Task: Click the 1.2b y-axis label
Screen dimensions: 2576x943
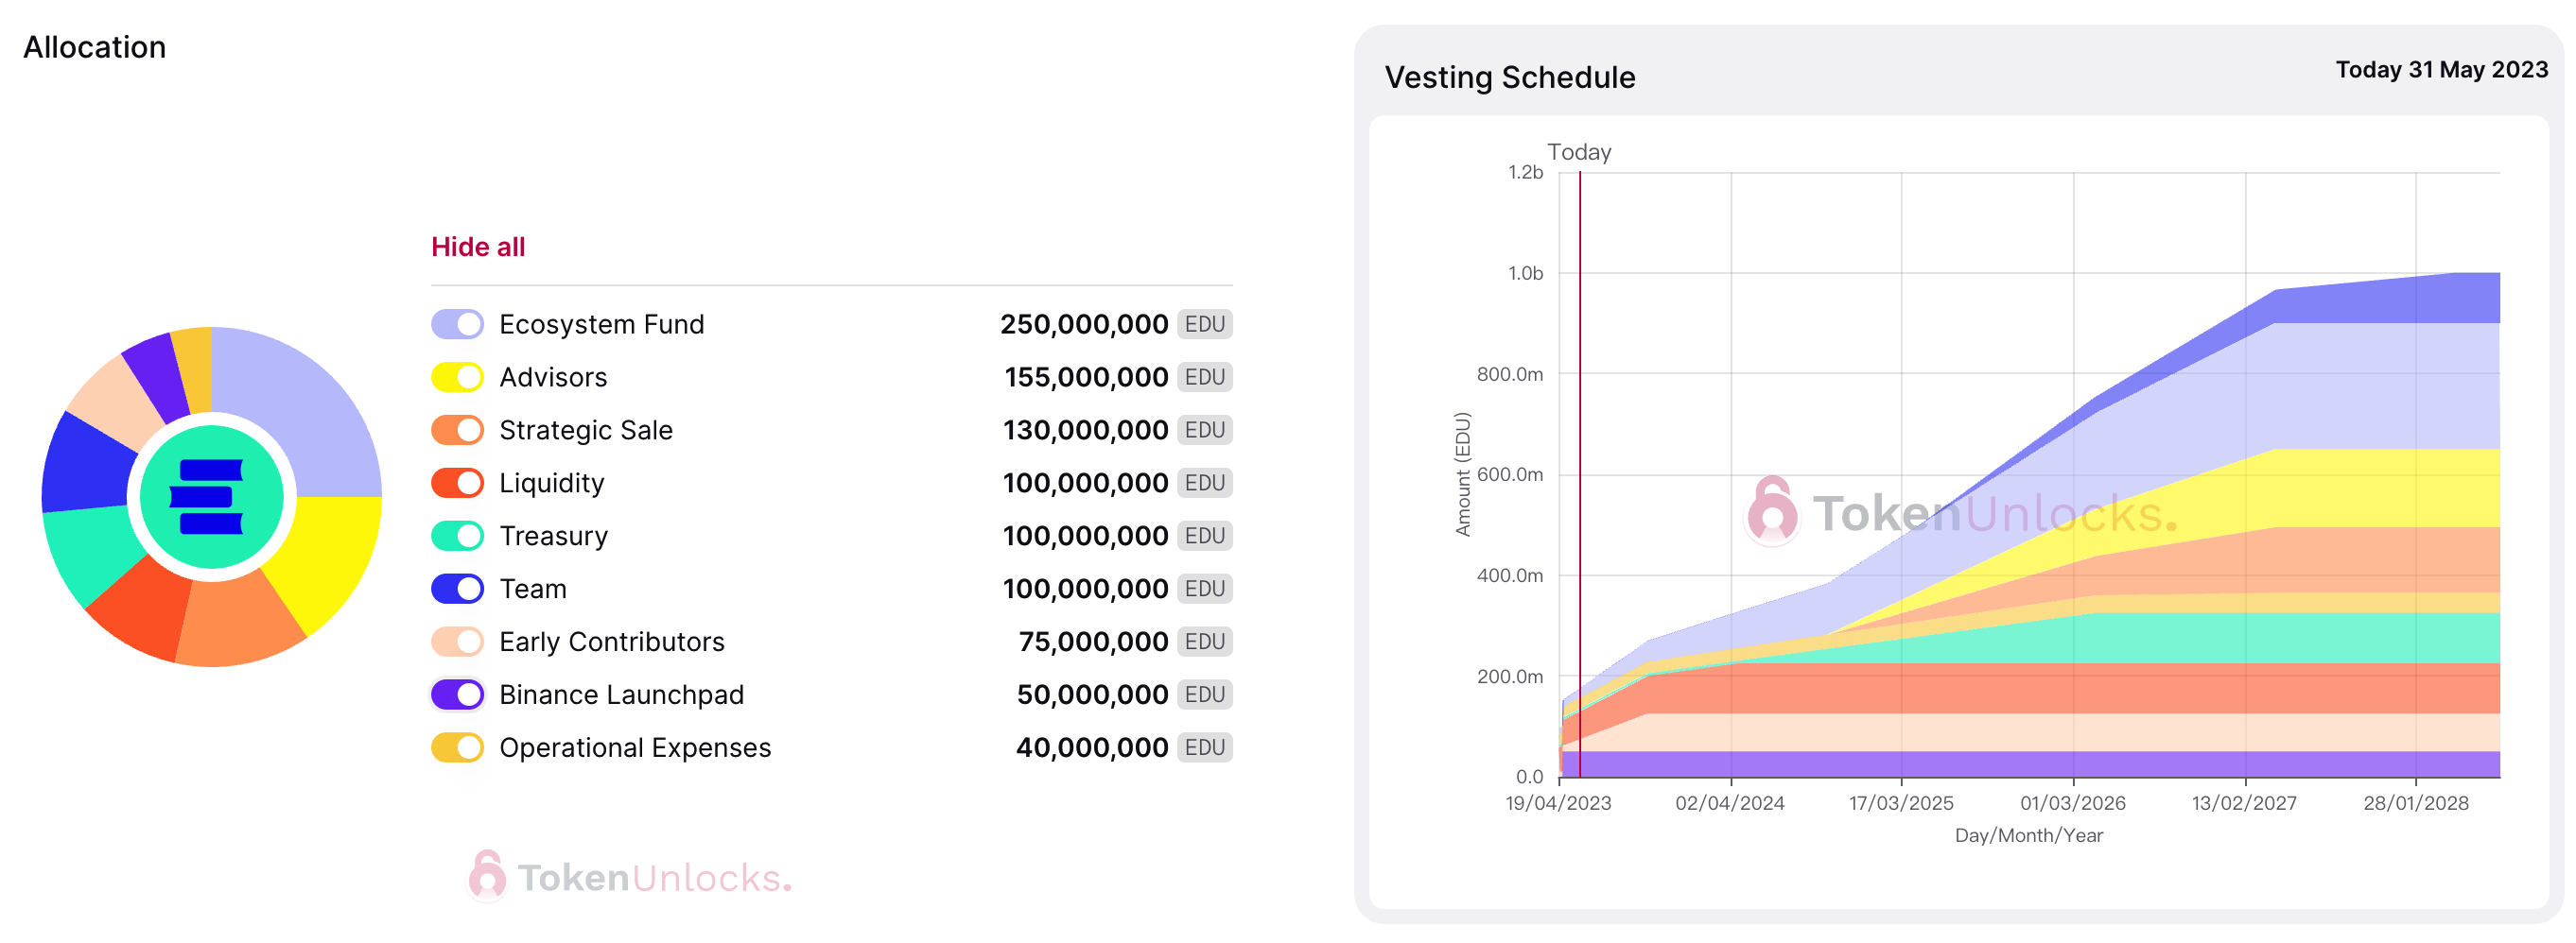Action: point(1525,173)
